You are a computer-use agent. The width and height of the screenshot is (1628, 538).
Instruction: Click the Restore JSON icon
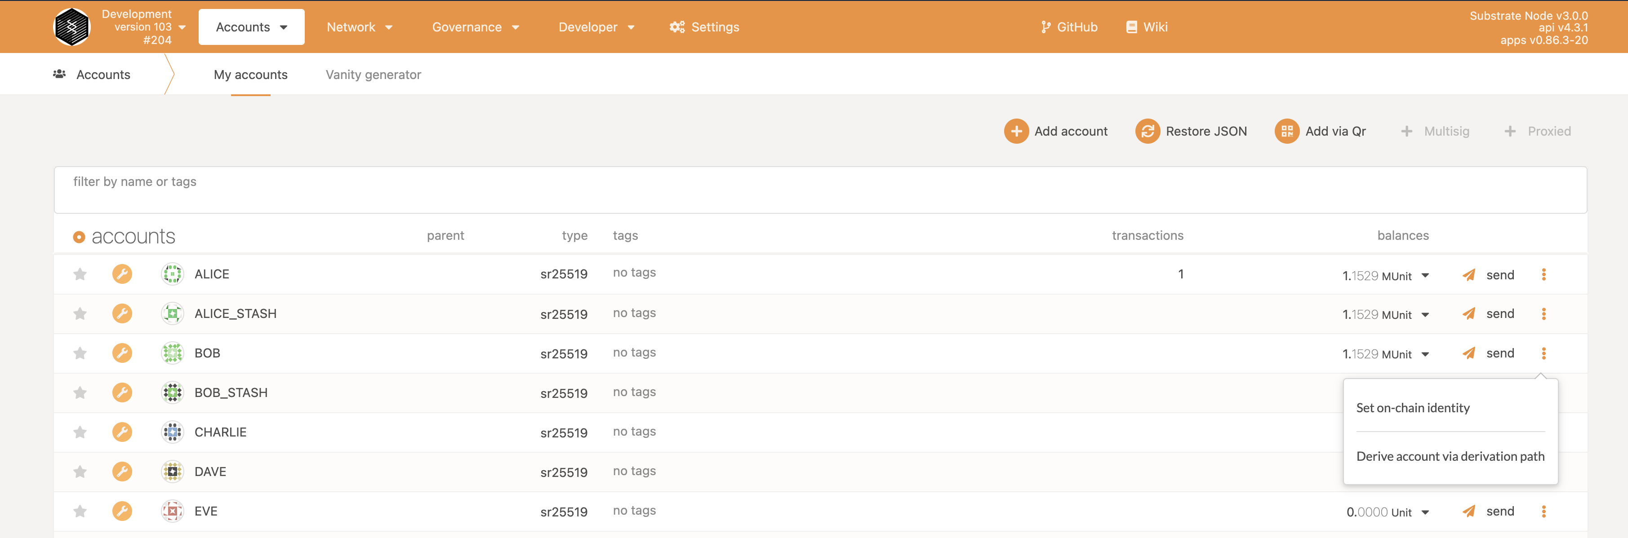pos(1147,131)
